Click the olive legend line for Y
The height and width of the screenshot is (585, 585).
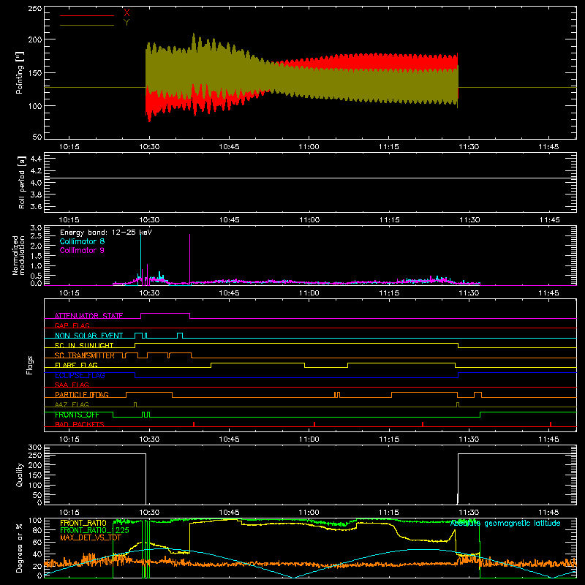[x=87, y=26]
